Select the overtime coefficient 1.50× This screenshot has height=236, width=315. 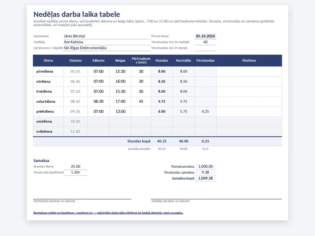76,172
